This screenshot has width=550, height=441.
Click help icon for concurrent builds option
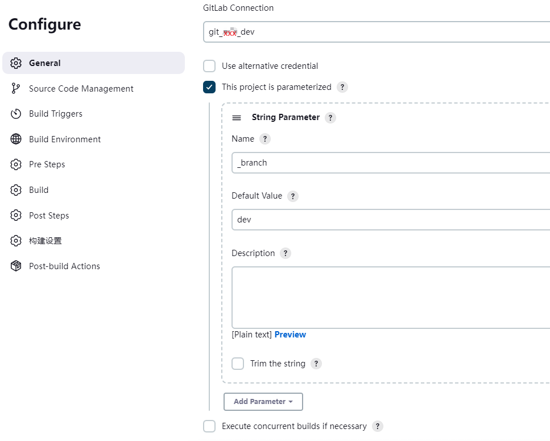pyautogui.click(x=378, y=426)
